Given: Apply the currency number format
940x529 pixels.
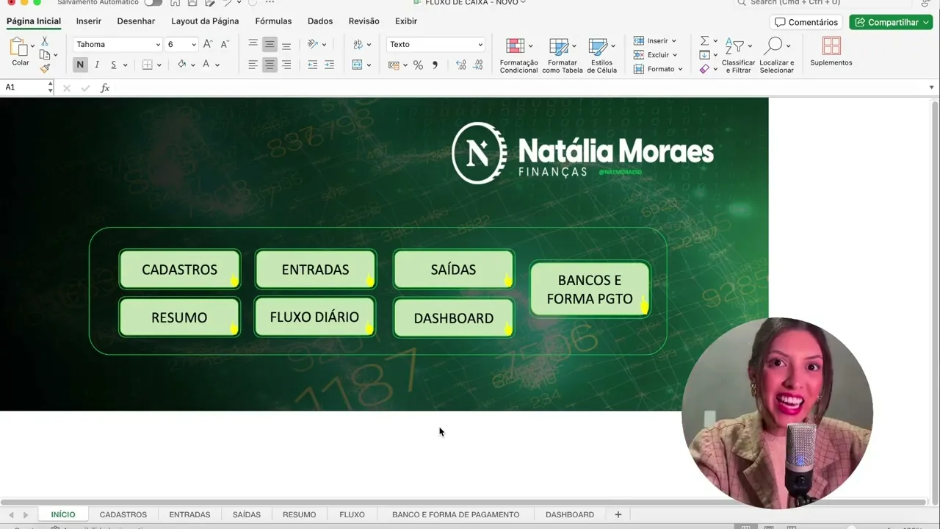Looking at the screenshot, I should 394,65.
